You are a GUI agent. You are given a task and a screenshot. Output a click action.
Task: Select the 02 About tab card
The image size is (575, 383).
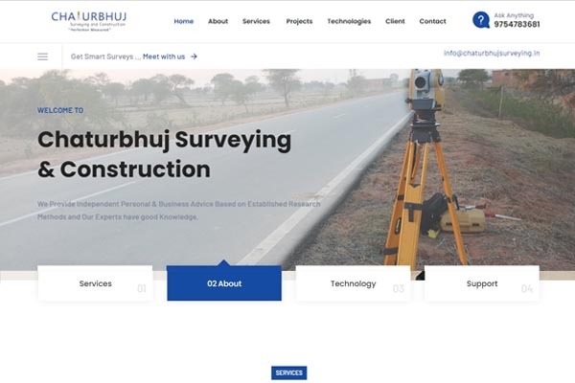point(224,283)
